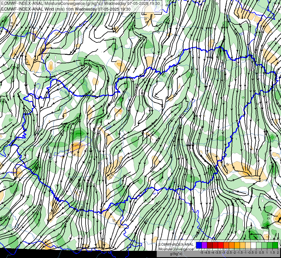Click the 1.5 label on the legend scale

pos(272,253)
